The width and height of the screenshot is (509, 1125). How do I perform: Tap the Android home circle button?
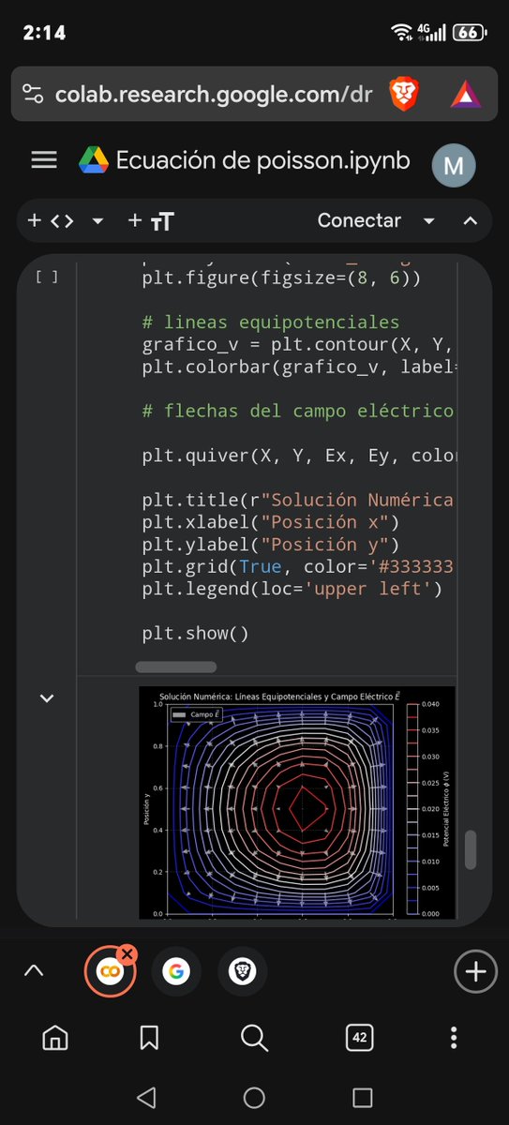254,1098
